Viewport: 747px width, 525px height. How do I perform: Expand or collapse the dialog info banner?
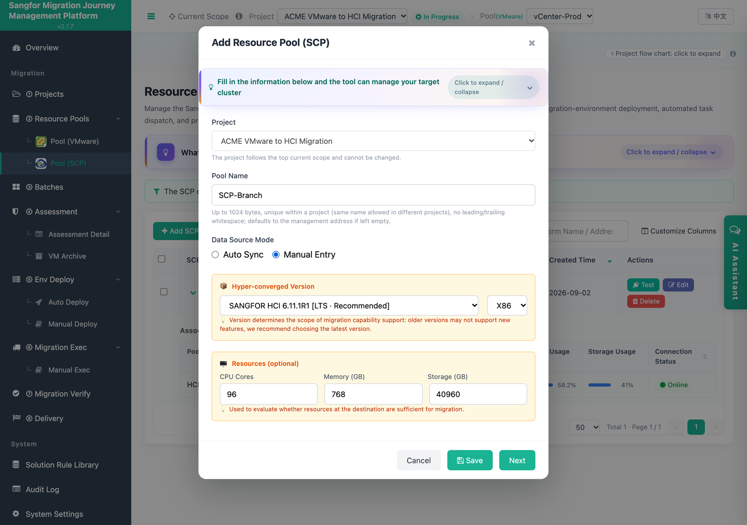click(493, 87)
